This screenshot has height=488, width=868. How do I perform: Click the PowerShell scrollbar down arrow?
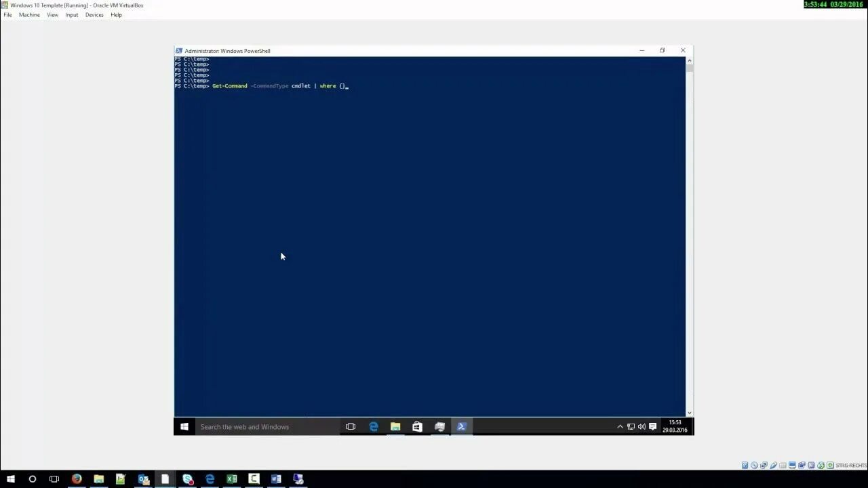click(689, 413)
